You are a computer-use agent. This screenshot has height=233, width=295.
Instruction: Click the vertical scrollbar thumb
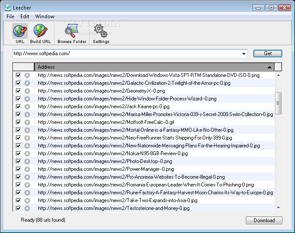tap(278, 103)
